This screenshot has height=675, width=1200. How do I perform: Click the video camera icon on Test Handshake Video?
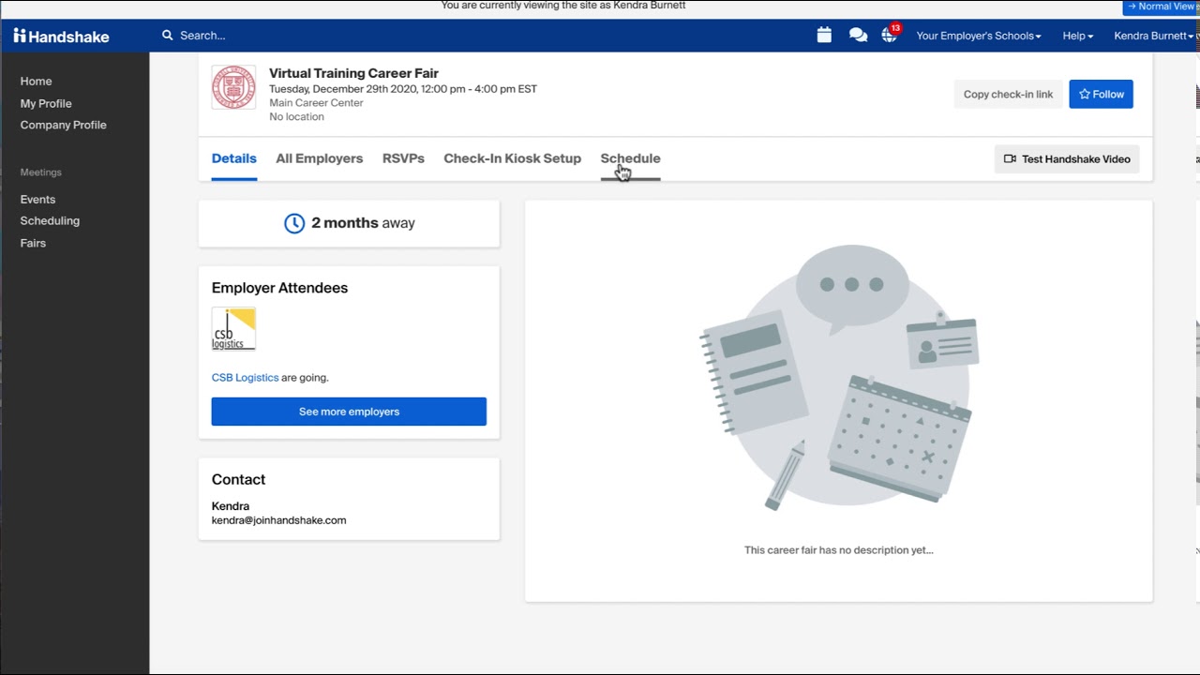click(1010, 159)
